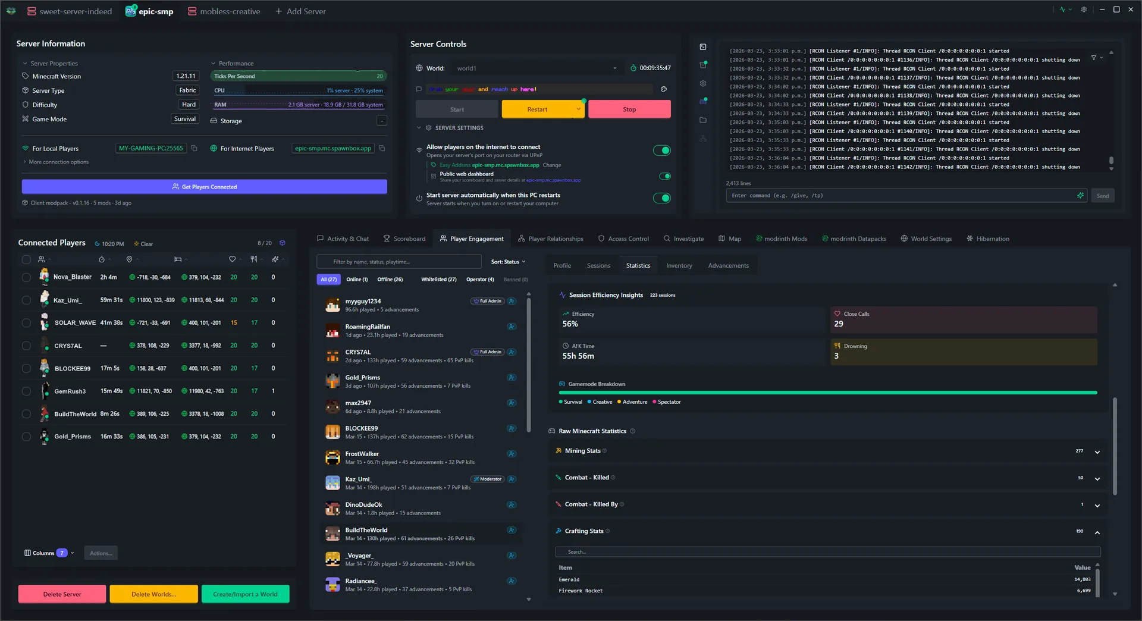Open the console panel icon in right sidebar

702,47
